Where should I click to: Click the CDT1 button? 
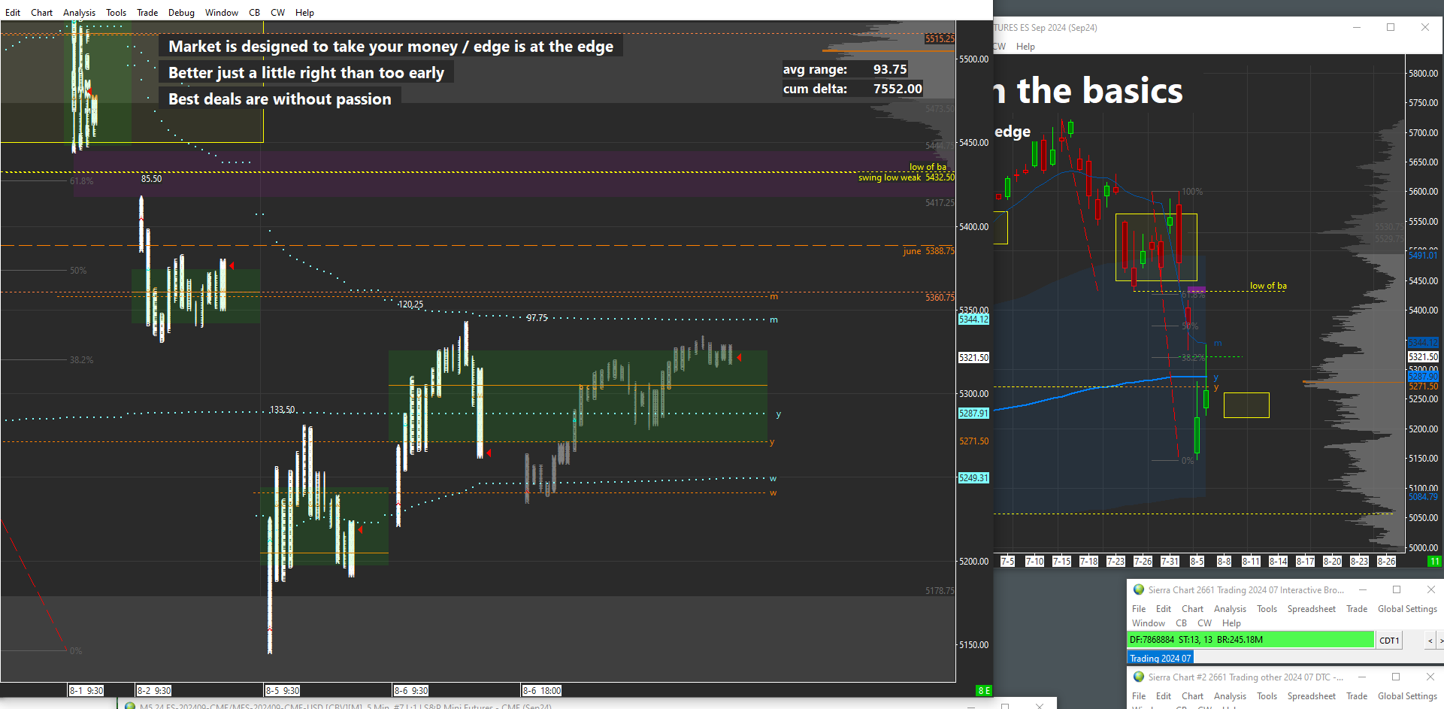(1389, 641)
